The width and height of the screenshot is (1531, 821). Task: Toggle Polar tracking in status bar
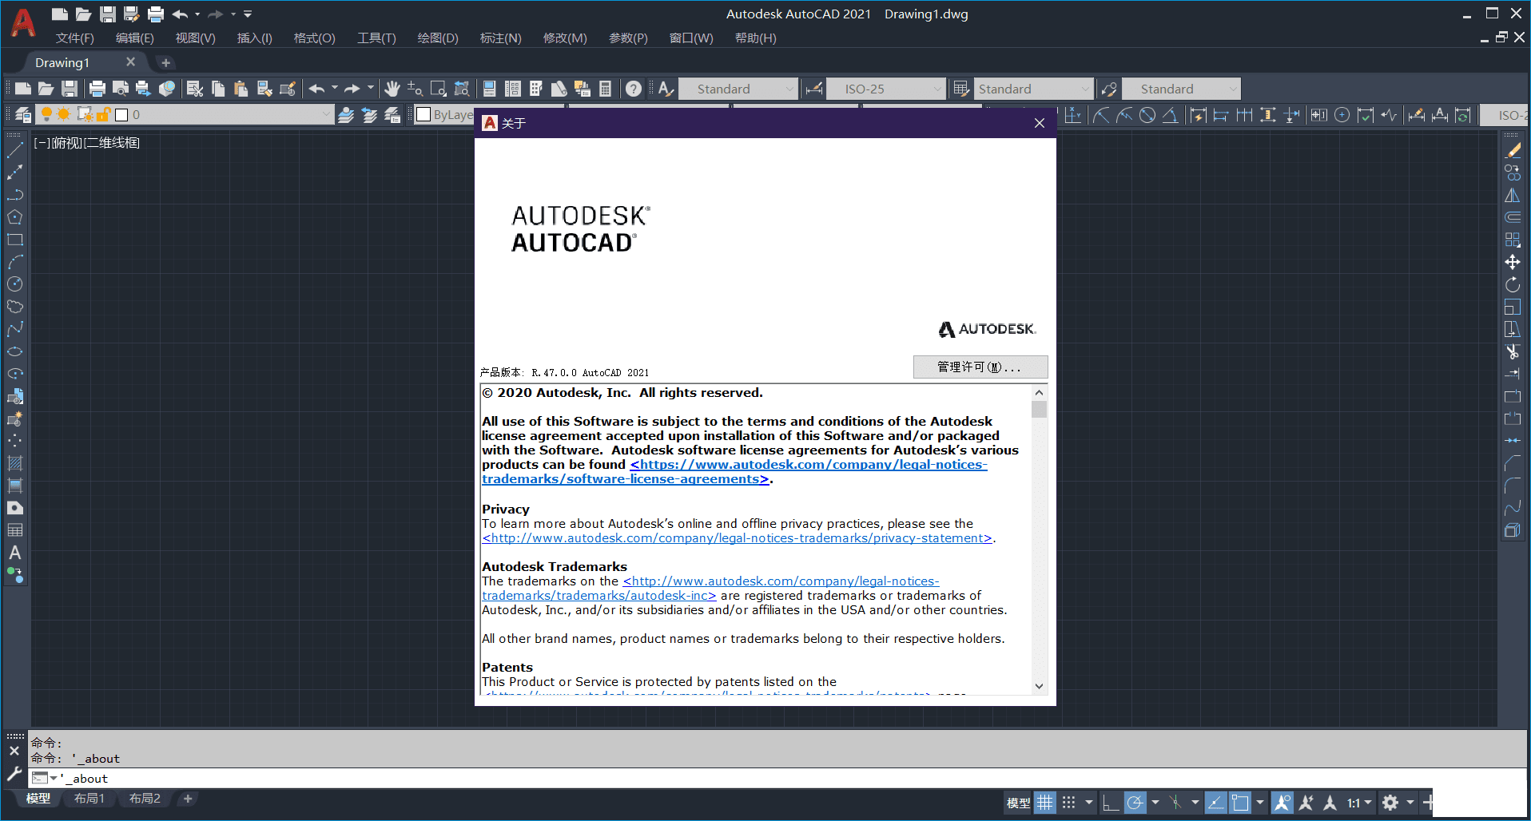tap(1135, 803)
